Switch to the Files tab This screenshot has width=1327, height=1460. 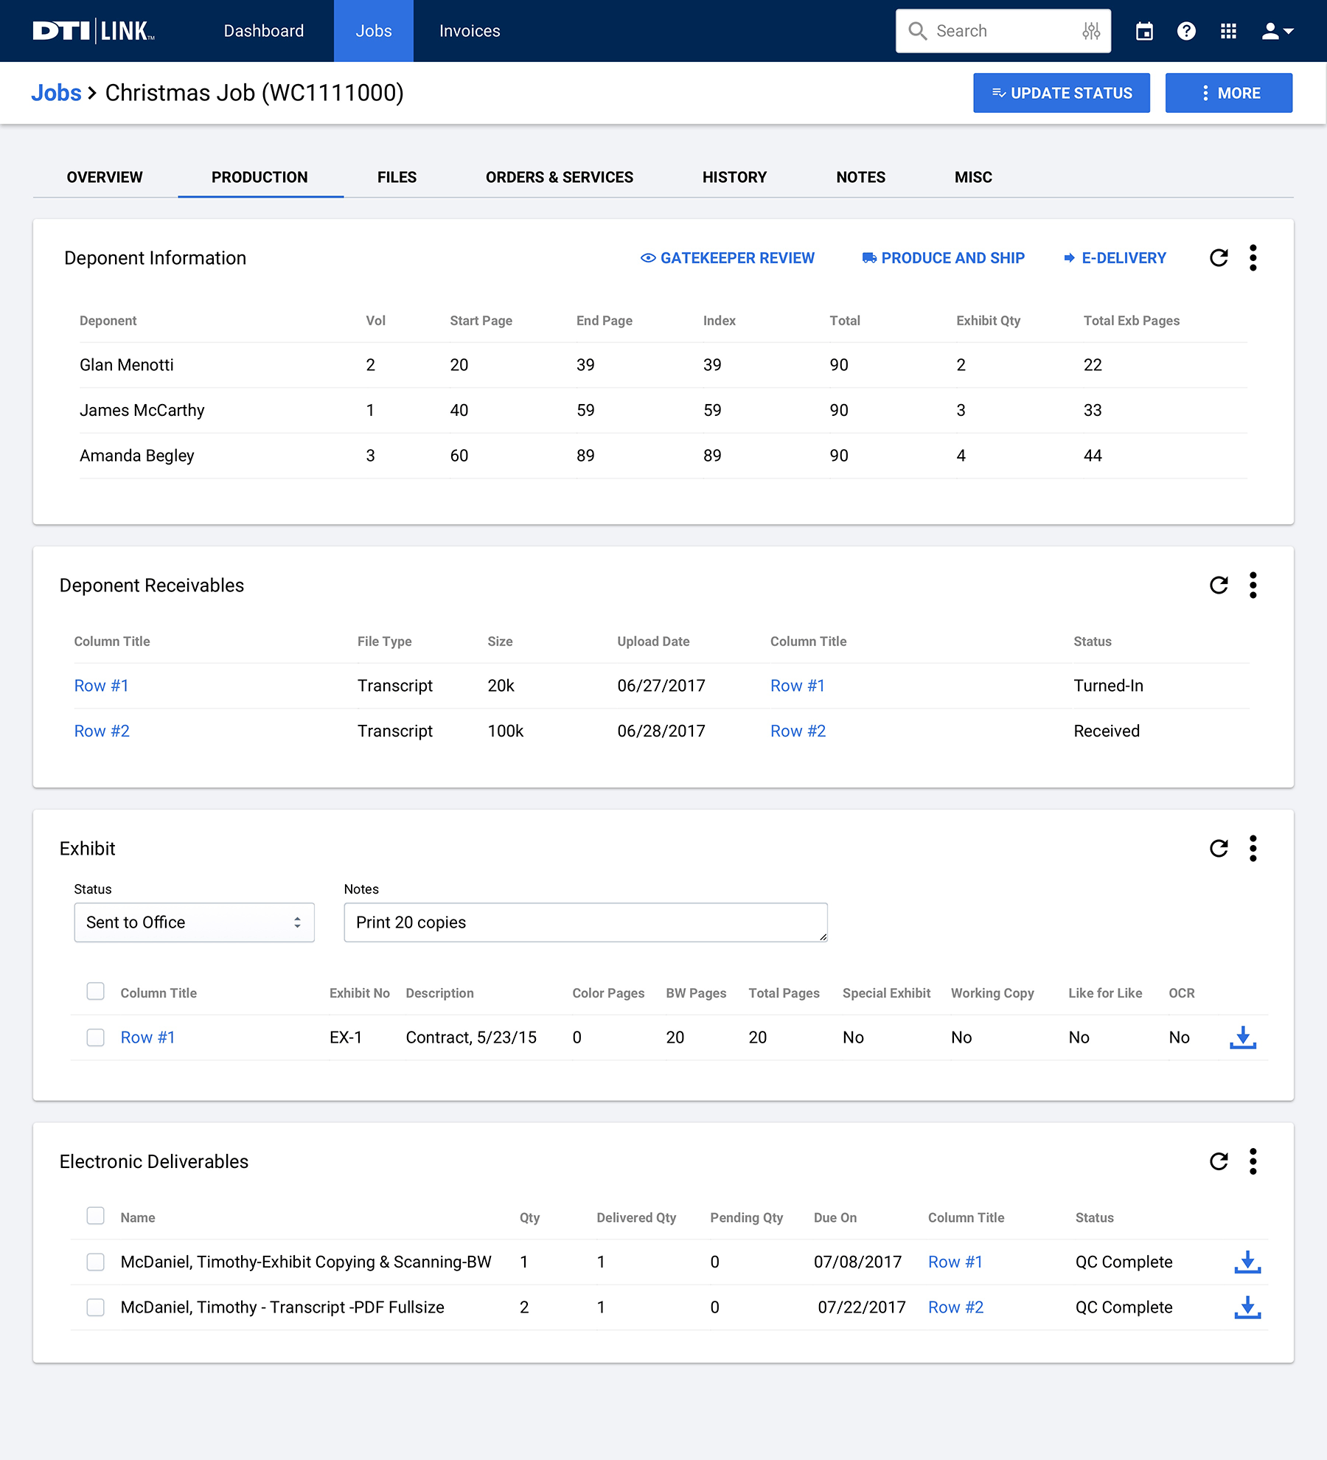click(x=397, y=177)
